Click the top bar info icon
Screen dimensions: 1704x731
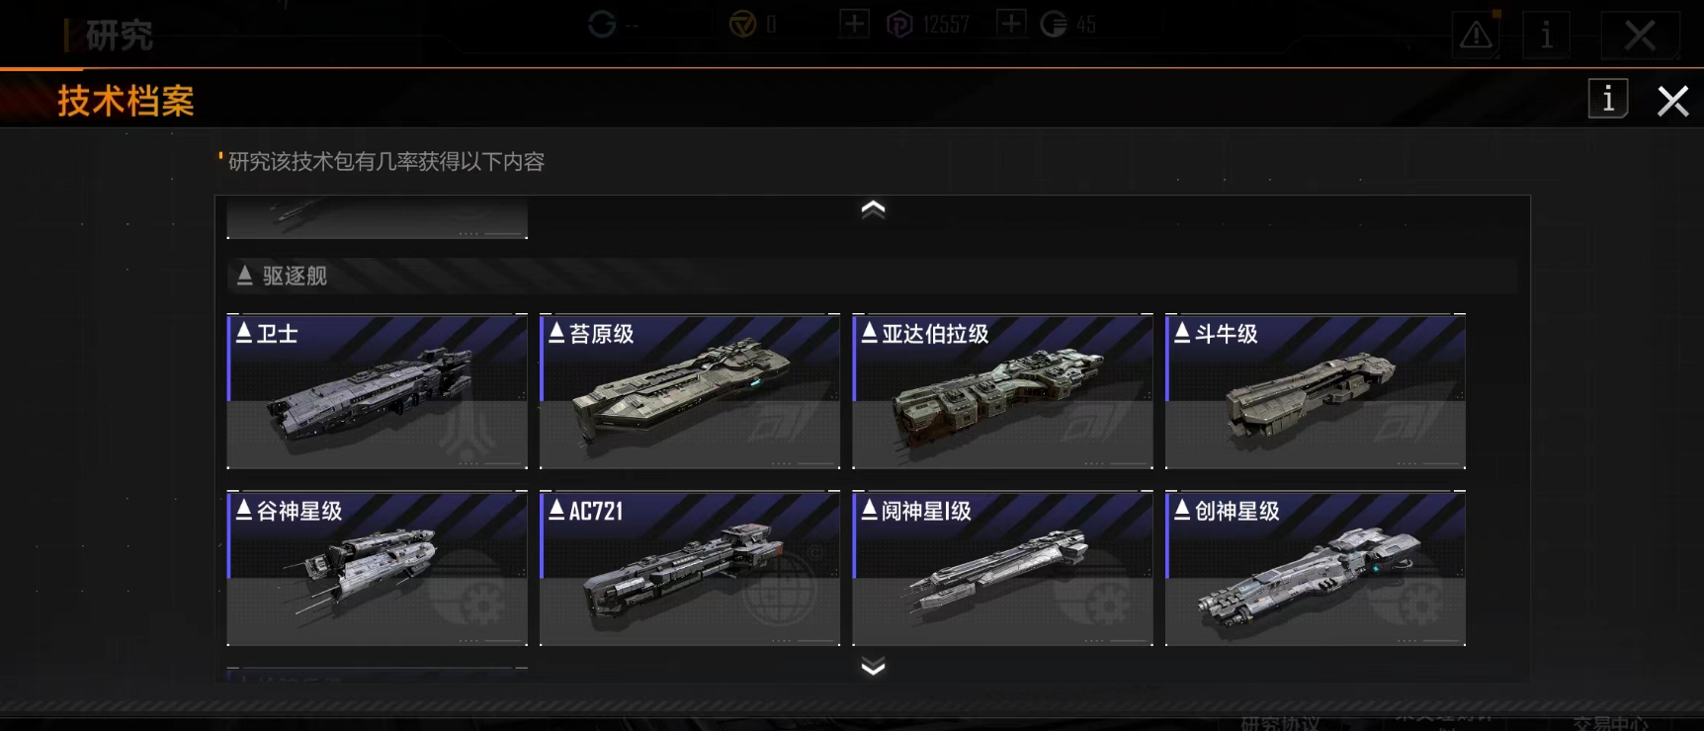[x=1547, y=36]
